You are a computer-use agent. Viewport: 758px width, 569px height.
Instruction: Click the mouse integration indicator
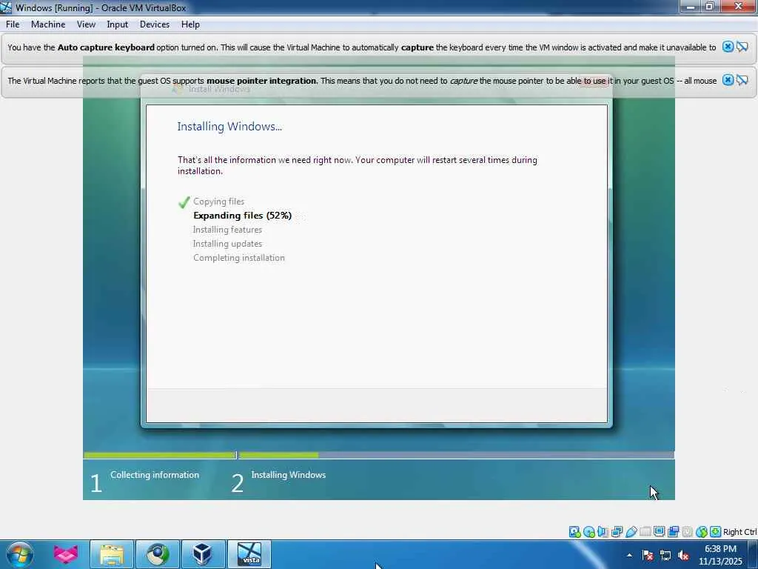click(x=702, y=532)
